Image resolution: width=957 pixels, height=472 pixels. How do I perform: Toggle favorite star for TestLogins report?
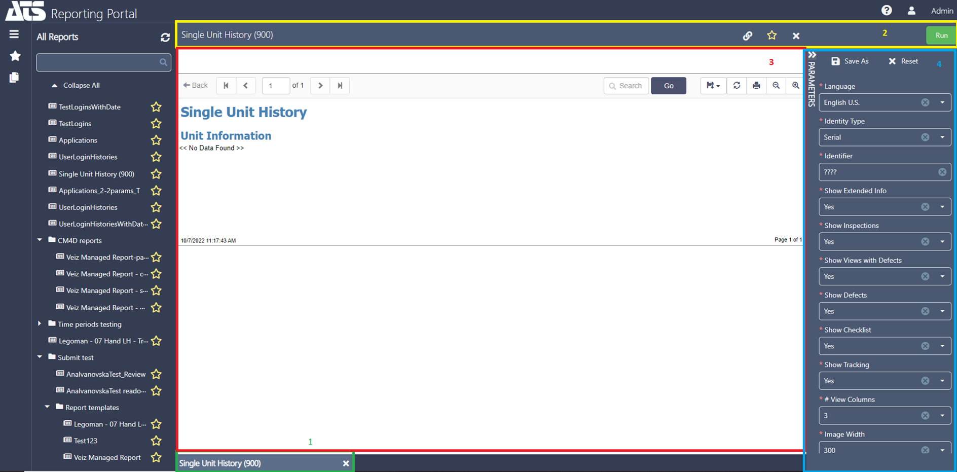[x=156, y=123]
